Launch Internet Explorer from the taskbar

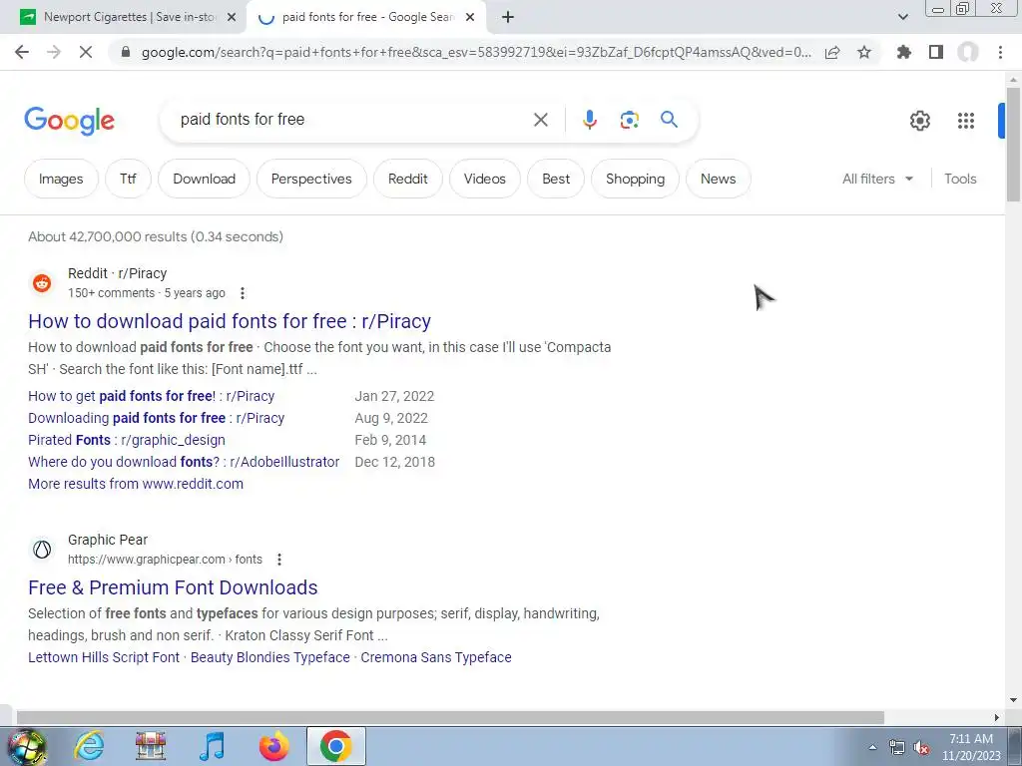pos(89,746)
